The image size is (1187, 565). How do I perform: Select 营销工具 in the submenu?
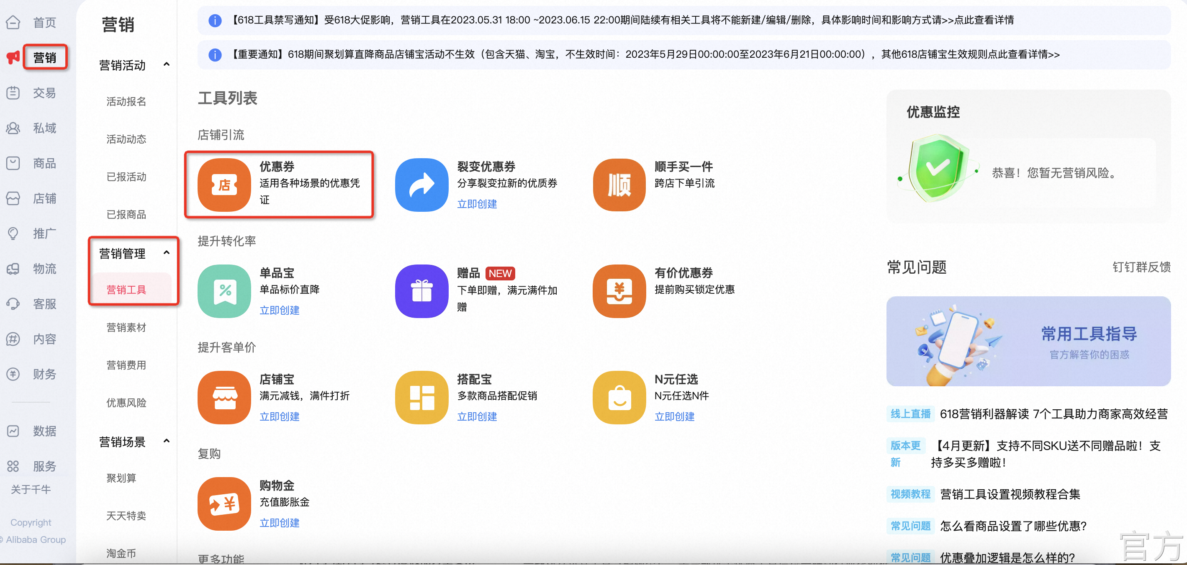[126, 290]
